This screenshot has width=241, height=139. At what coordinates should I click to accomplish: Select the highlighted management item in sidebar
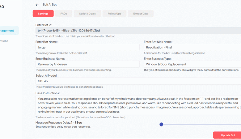(x=9, y=31)
